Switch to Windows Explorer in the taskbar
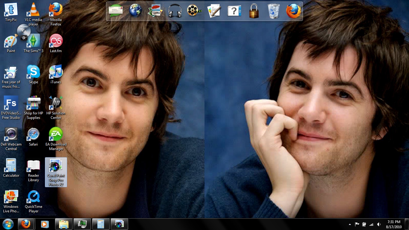Image resolution: width=409 pixels, height=230 pixels. (x=63, y=224)
